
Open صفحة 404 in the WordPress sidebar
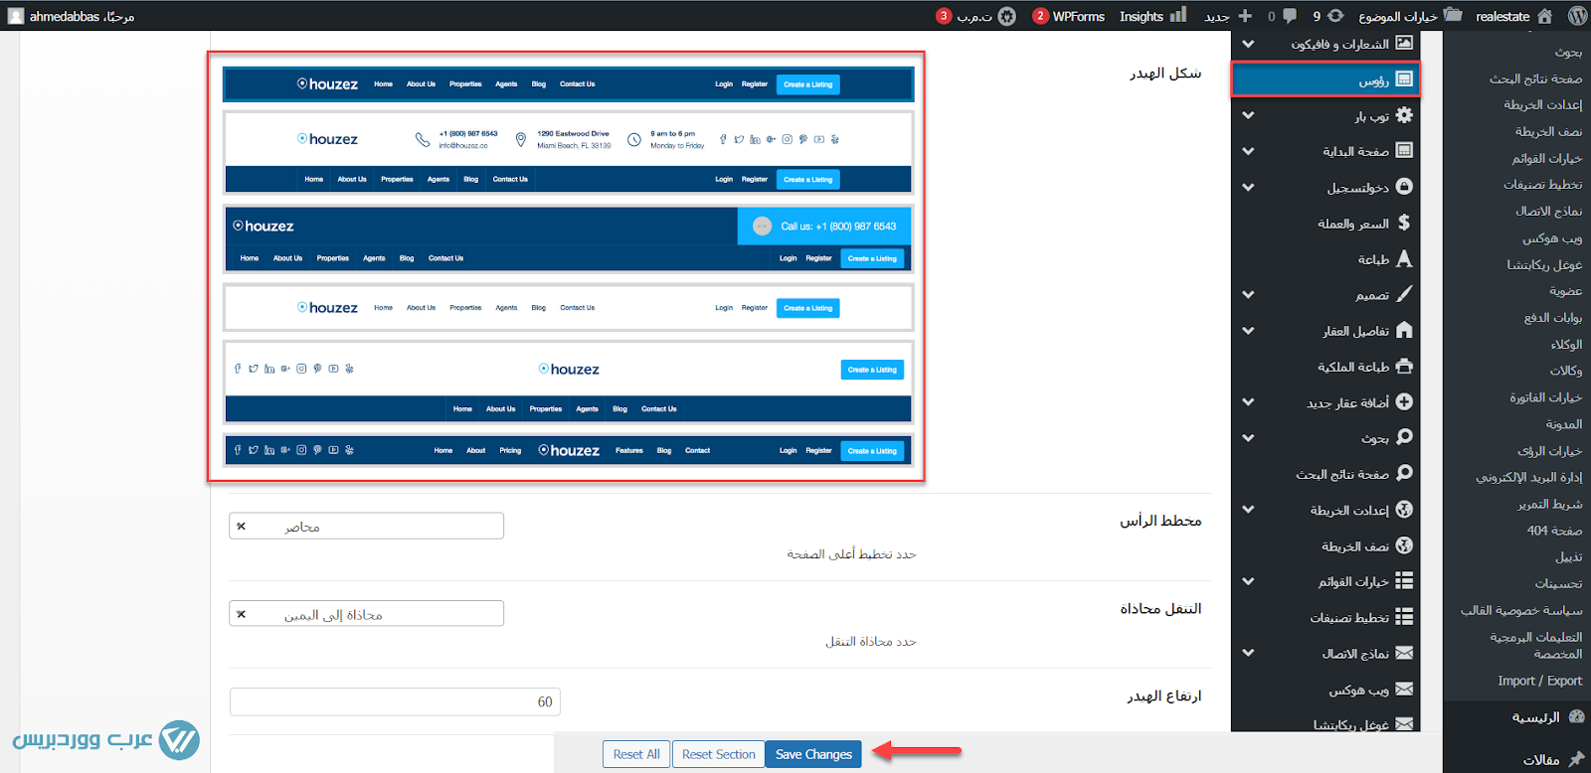click(x=1555, y=531)
